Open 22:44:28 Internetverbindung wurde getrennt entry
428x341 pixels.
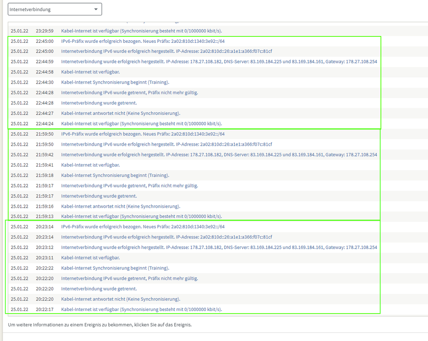[x=99, y=103]
